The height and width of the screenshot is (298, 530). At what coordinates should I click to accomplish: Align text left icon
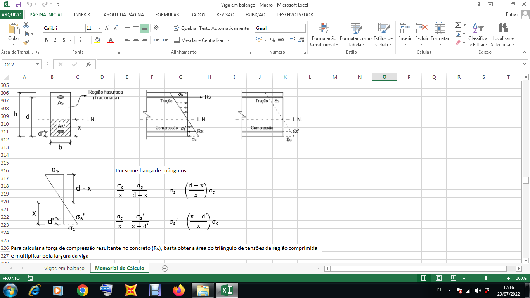tap(127, 40)
